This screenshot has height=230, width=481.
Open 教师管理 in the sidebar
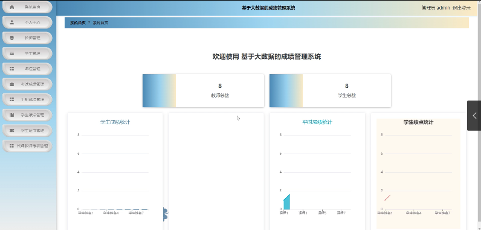click(27, 38)
